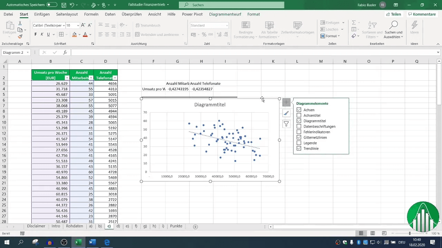Image resolution: width=442 pixels, height=248 pixels.
Task: Open the Kommentare button
Action: point(422,14)
